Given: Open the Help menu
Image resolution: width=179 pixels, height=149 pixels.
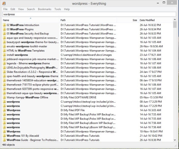Looking at the screenshot, I should click(67, 9).
